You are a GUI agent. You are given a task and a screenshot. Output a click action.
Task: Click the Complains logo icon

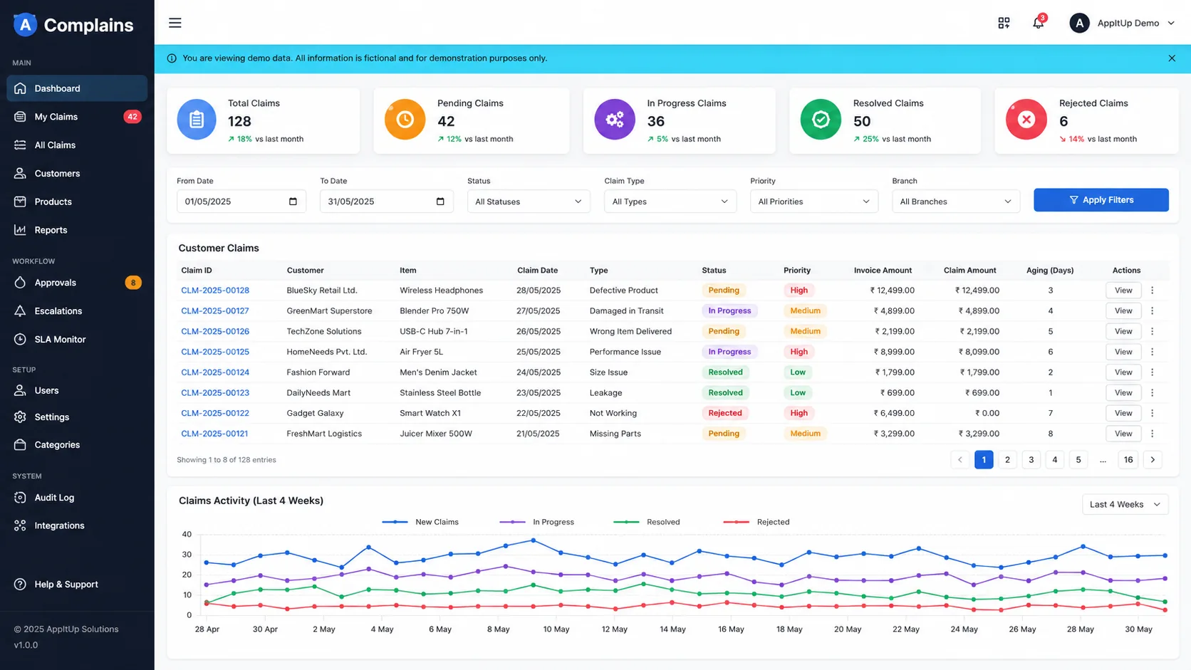click(25, 24)
